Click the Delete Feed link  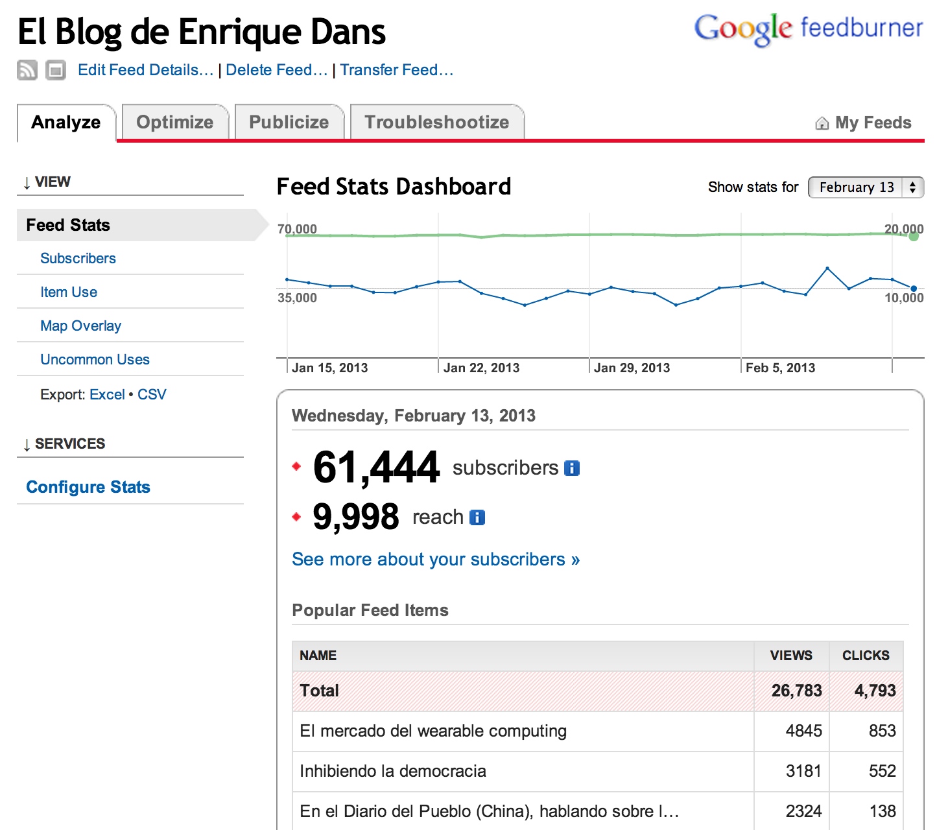(276, 70)
